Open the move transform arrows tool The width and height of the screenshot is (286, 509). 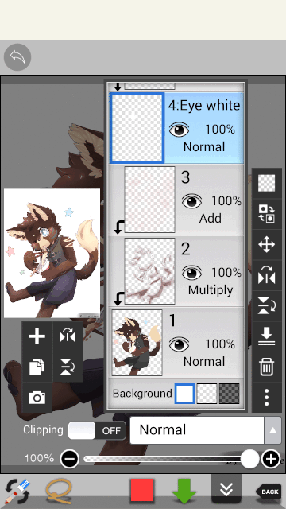click(x=267, y=244)
